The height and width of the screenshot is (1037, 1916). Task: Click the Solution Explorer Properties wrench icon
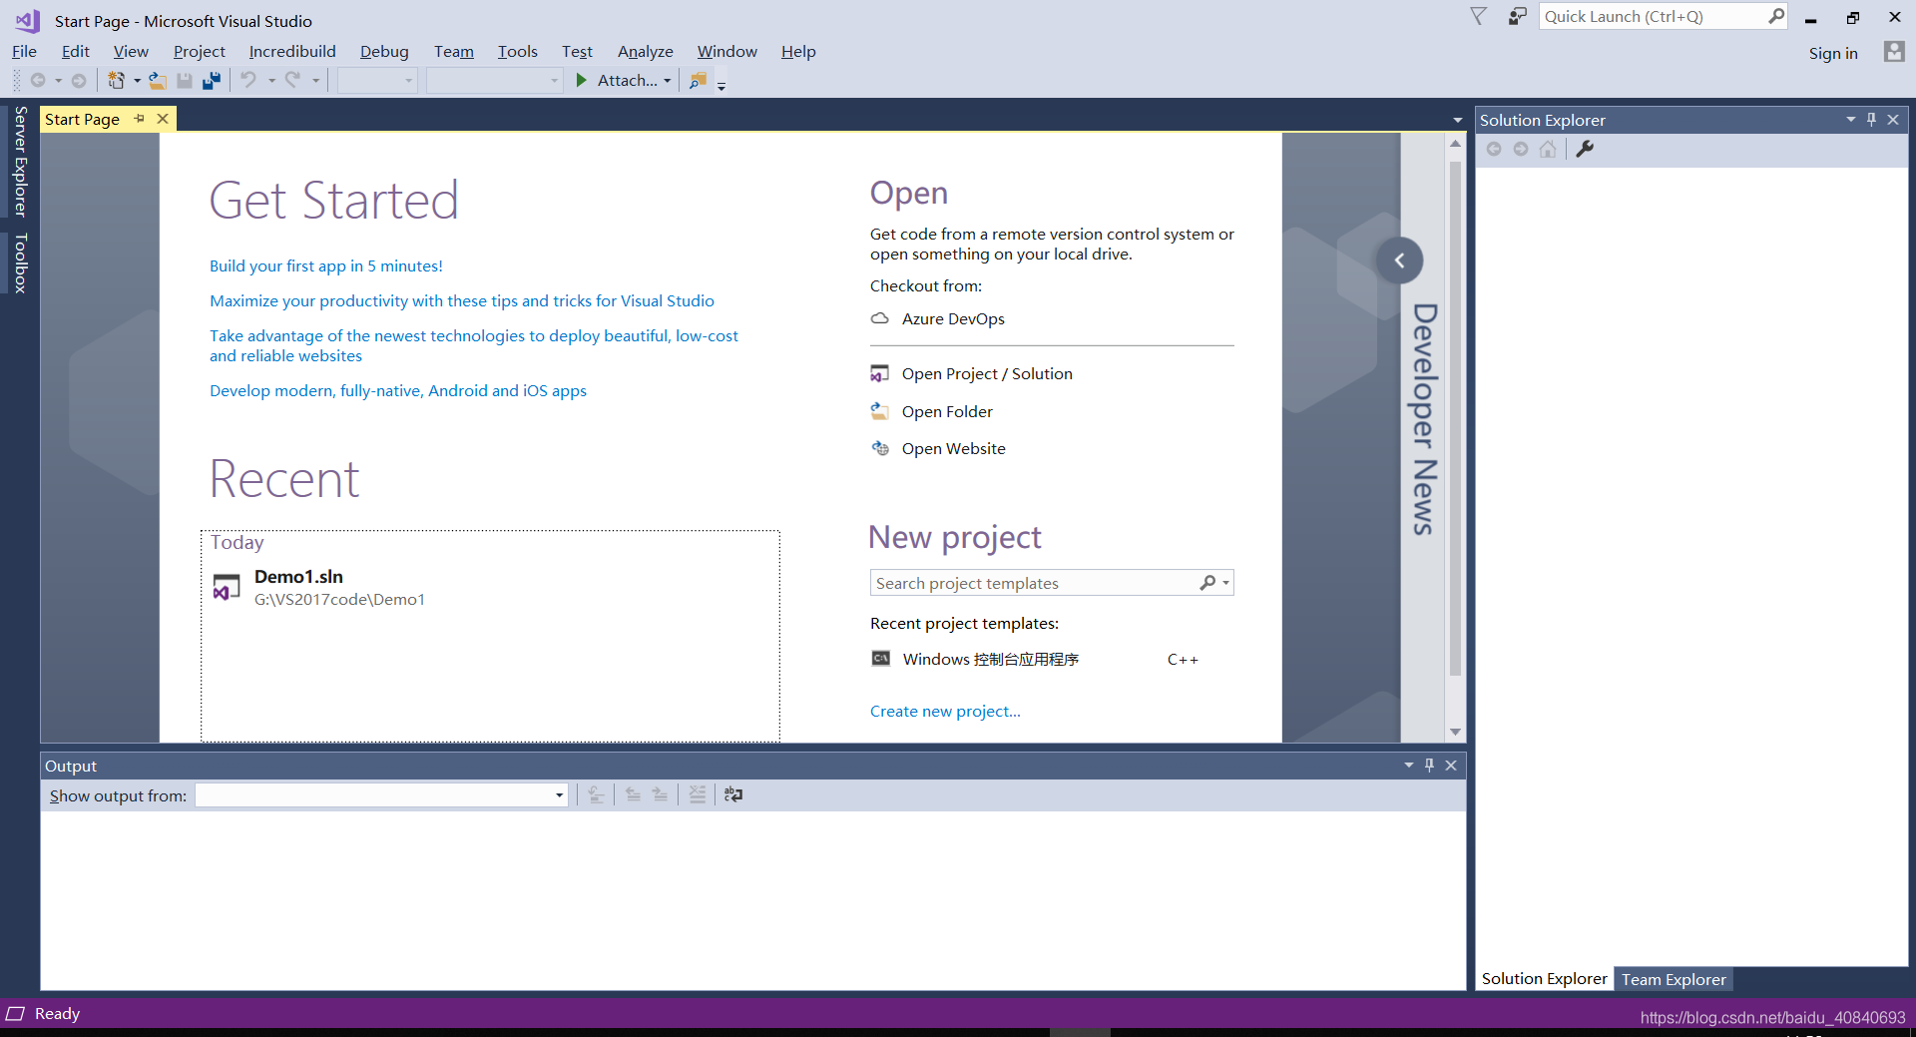(1585, 149)
